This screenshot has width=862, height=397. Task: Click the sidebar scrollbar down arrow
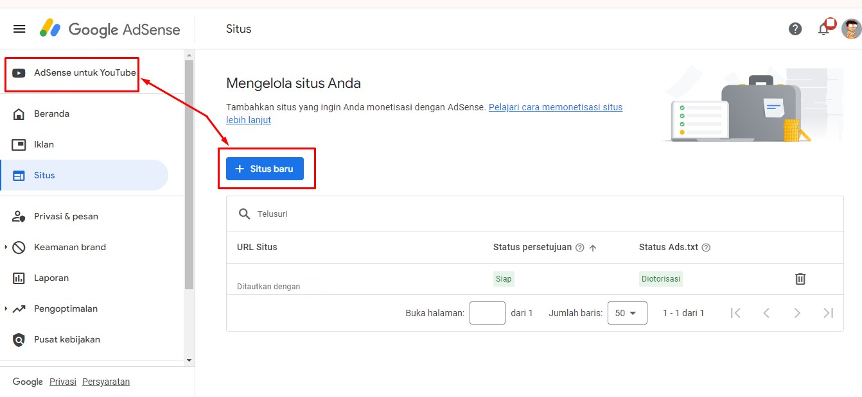[x=189, y=360]
